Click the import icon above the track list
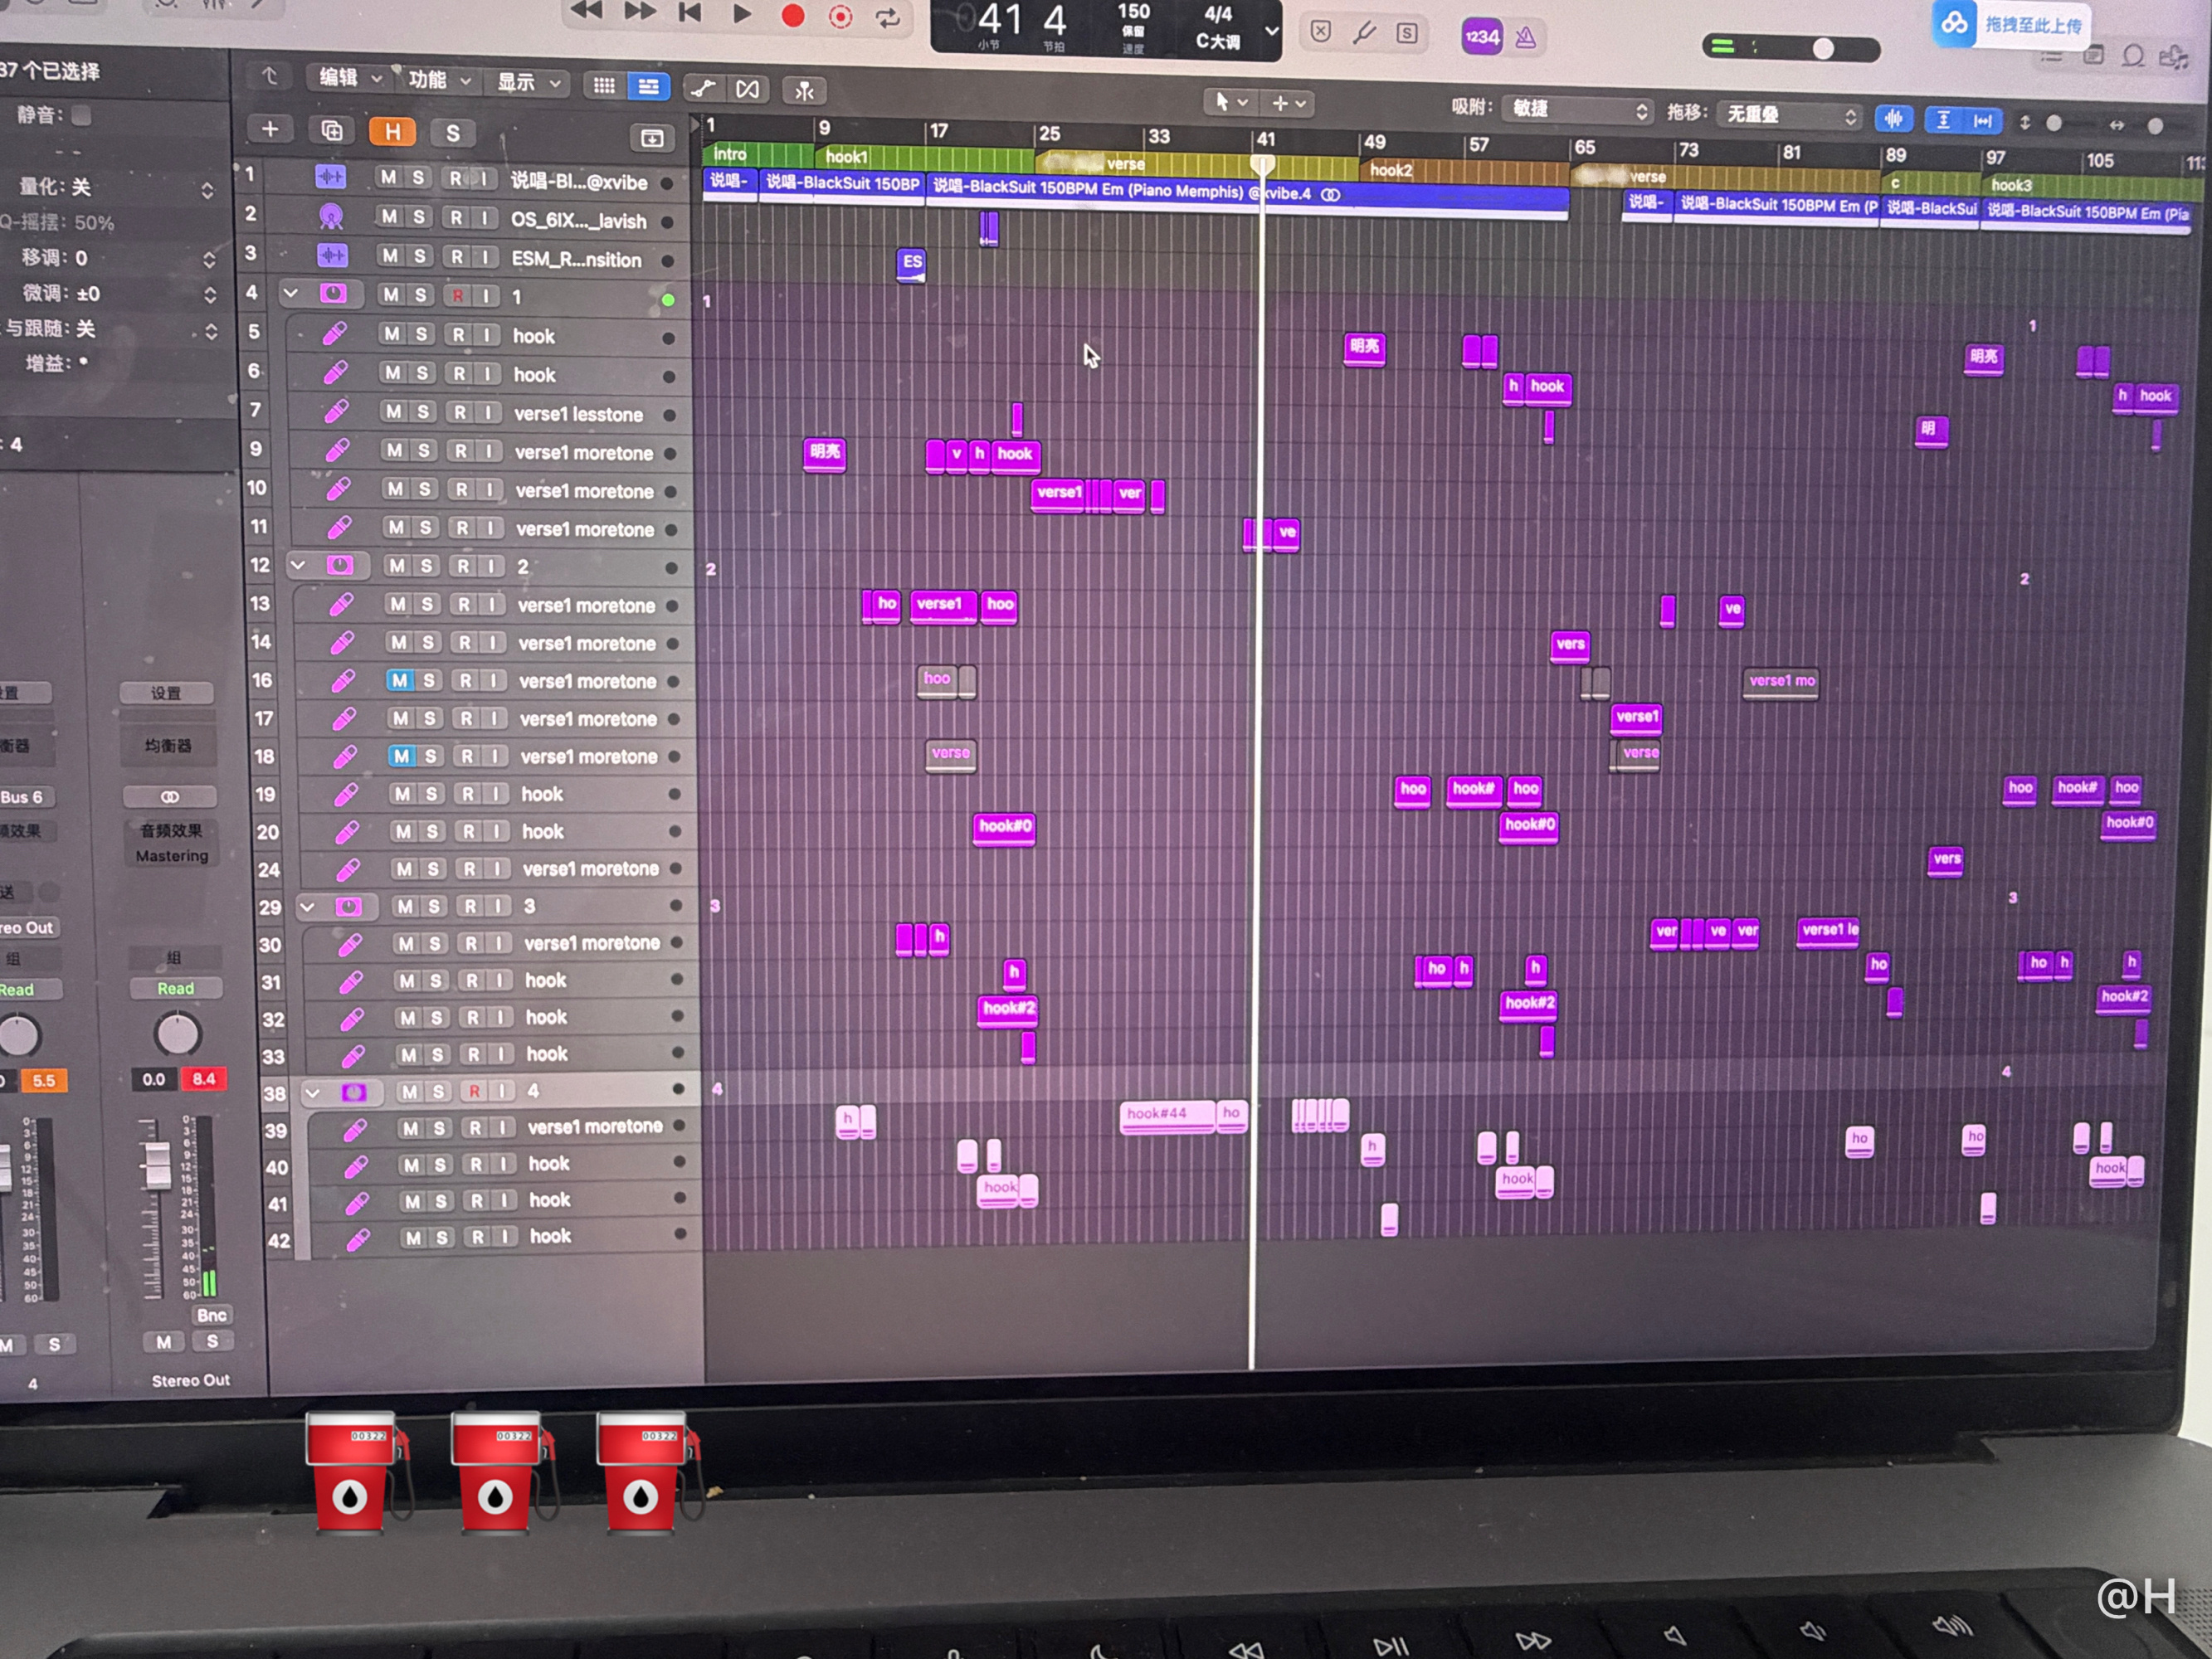This screenshot has height=1659, width=2212. tap(652, 138)
